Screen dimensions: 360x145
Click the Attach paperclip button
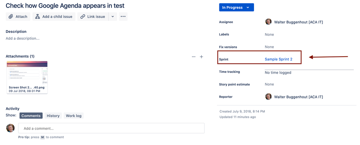pyautogui.click(x=18, y=17)
